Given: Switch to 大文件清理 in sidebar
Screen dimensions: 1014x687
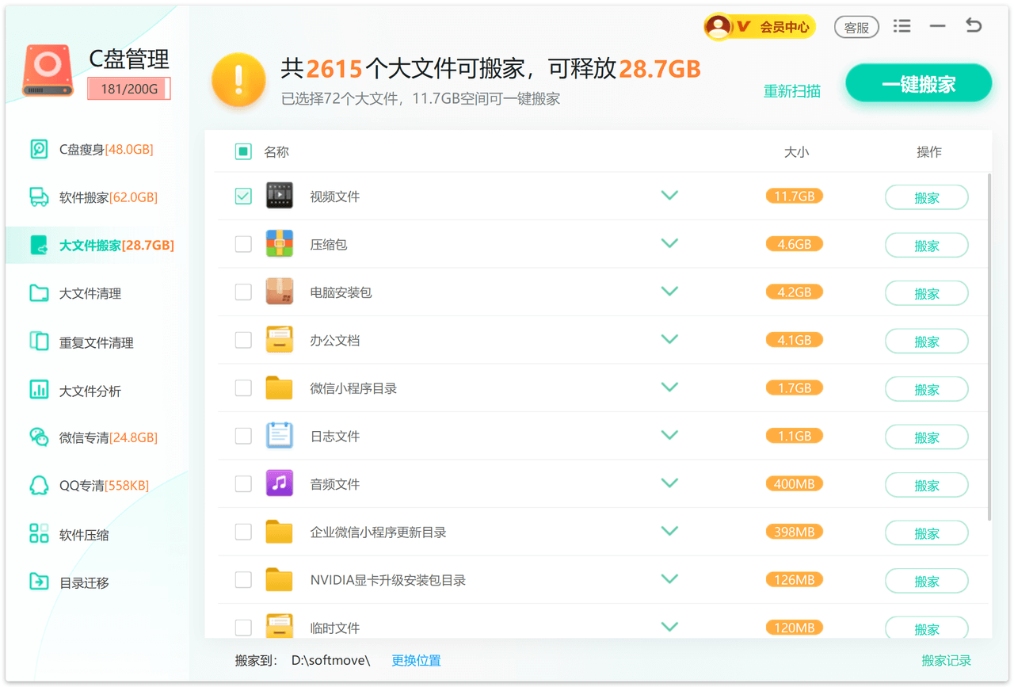Looking at the screenshot, I should click(x=90, y=293).
